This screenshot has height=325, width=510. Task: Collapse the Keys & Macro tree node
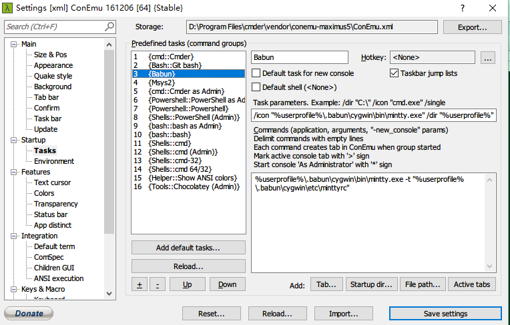pos(13,289)
